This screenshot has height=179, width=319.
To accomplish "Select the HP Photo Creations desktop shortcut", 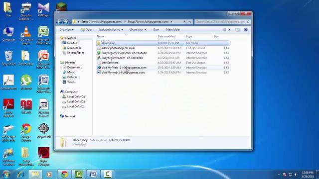I will tap(8, 157).
